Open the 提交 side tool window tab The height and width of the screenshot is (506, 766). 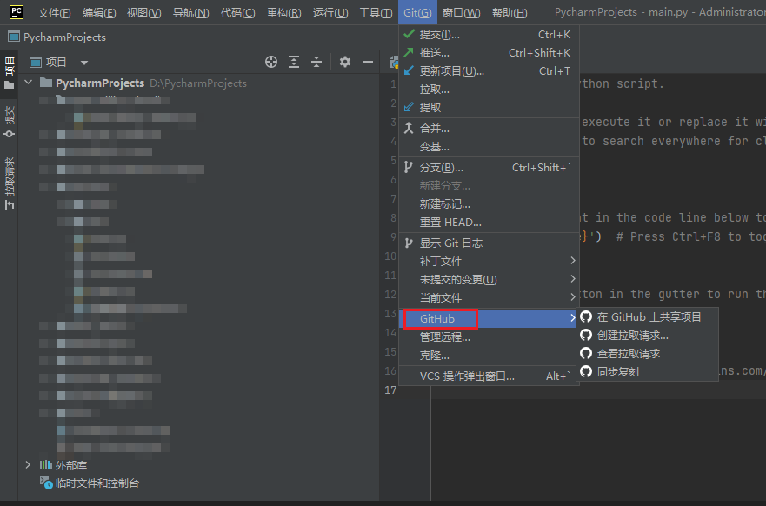click(x=10, y=122)
